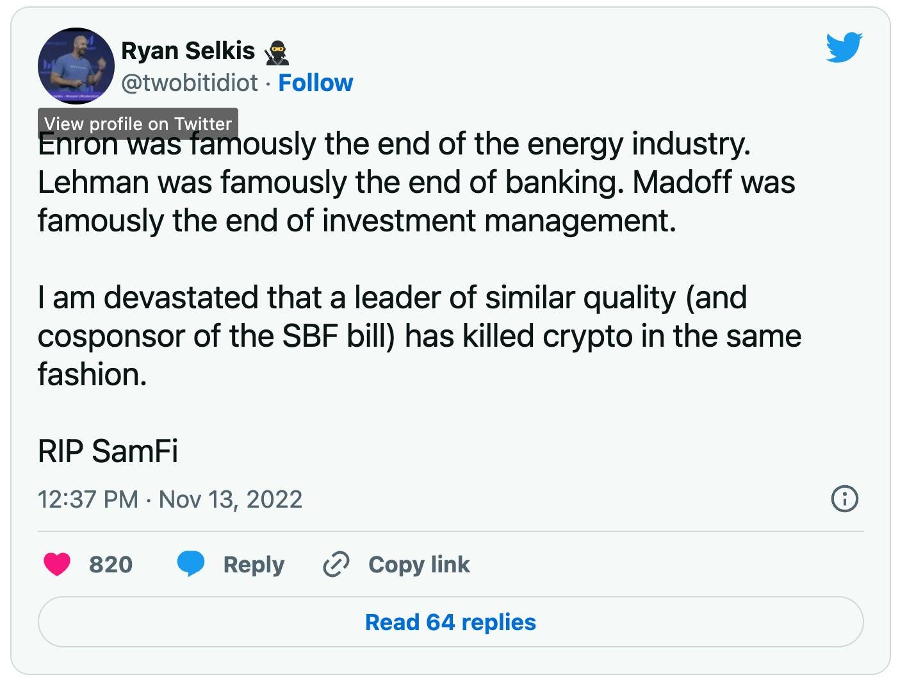The image size is (907, 682).
Task: Click the Copy link text
Action: click(x=419, y=564)
